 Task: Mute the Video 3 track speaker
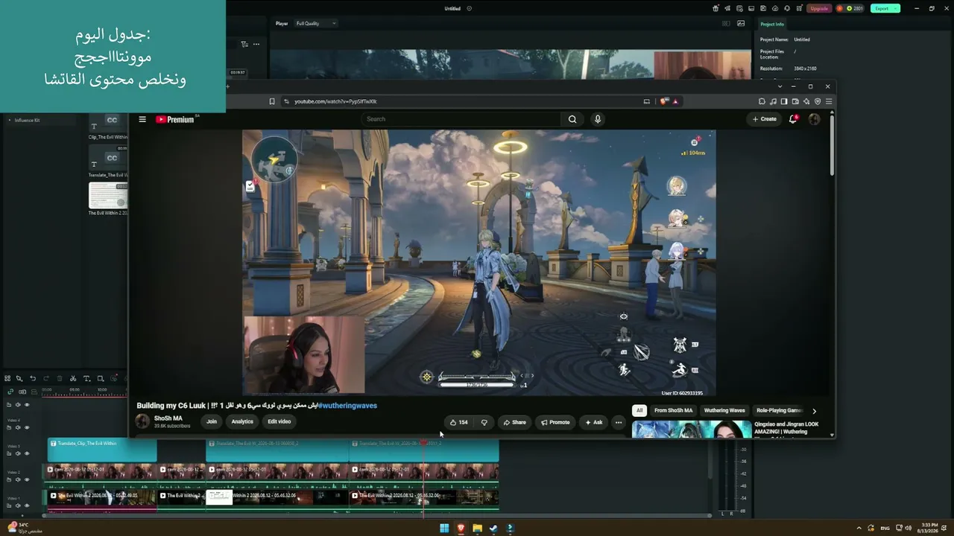pyautogui.click(x=18, y=453)
